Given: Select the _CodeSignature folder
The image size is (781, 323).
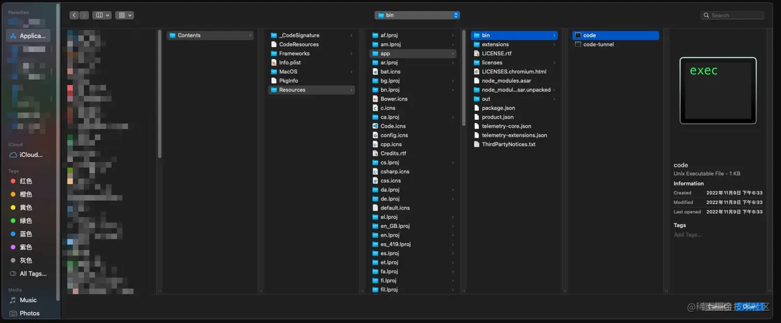Looking at the screenshot, I should point(311,36).
